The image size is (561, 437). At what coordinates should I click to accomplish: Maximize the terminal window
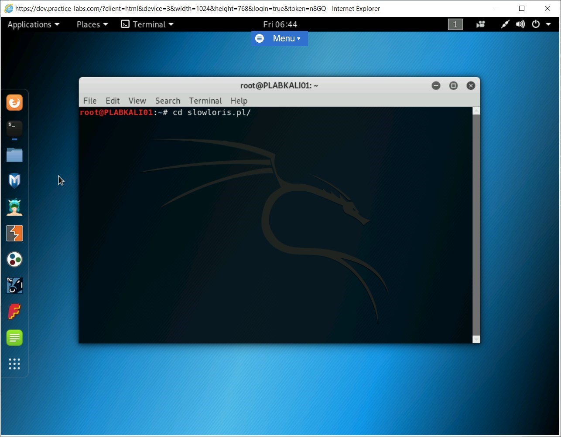click(x=453, y=85)
